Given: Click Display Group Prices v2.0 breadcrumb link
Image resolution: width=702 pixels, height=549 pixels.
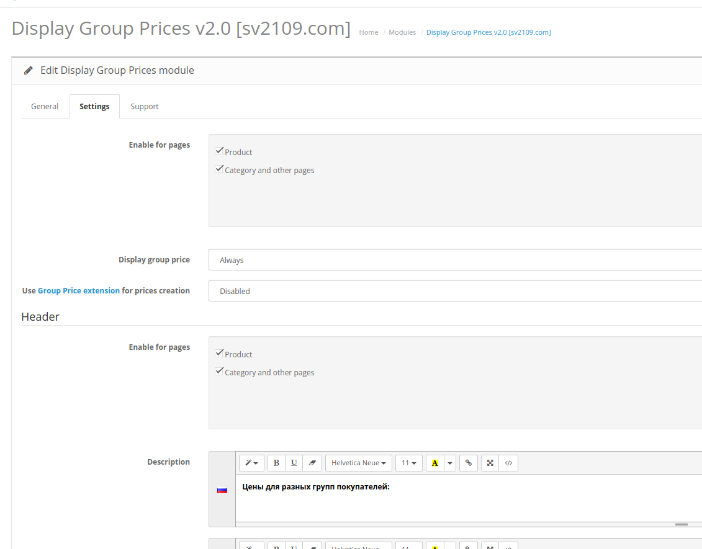Looking at the screenshot, I should click(488, 32).
